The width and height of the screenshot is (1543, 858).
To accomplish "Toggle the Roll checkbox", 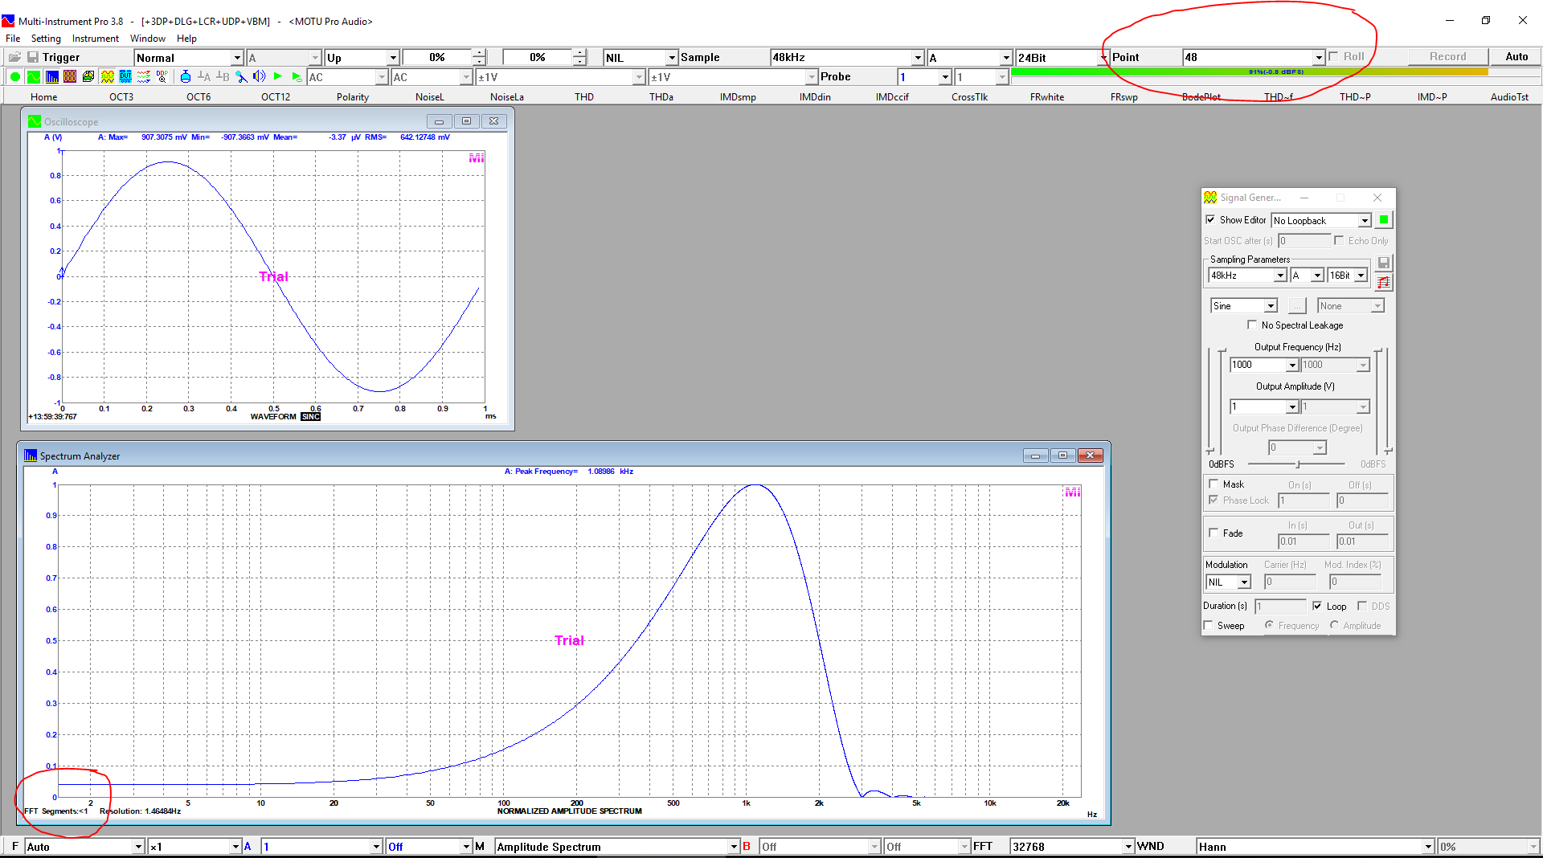I will pos(1334,57).
